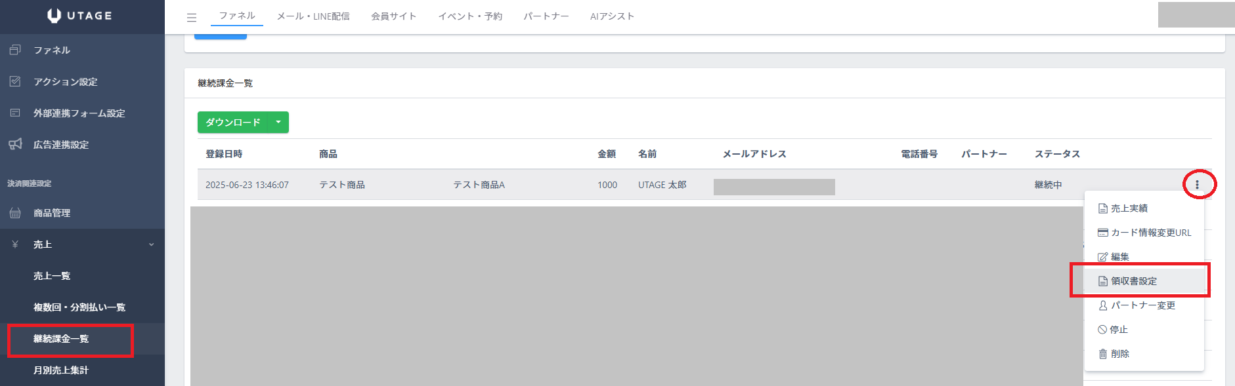Open ファネル in the sidebar
The height and width of the screenshot is (386, 1235).
82,50
